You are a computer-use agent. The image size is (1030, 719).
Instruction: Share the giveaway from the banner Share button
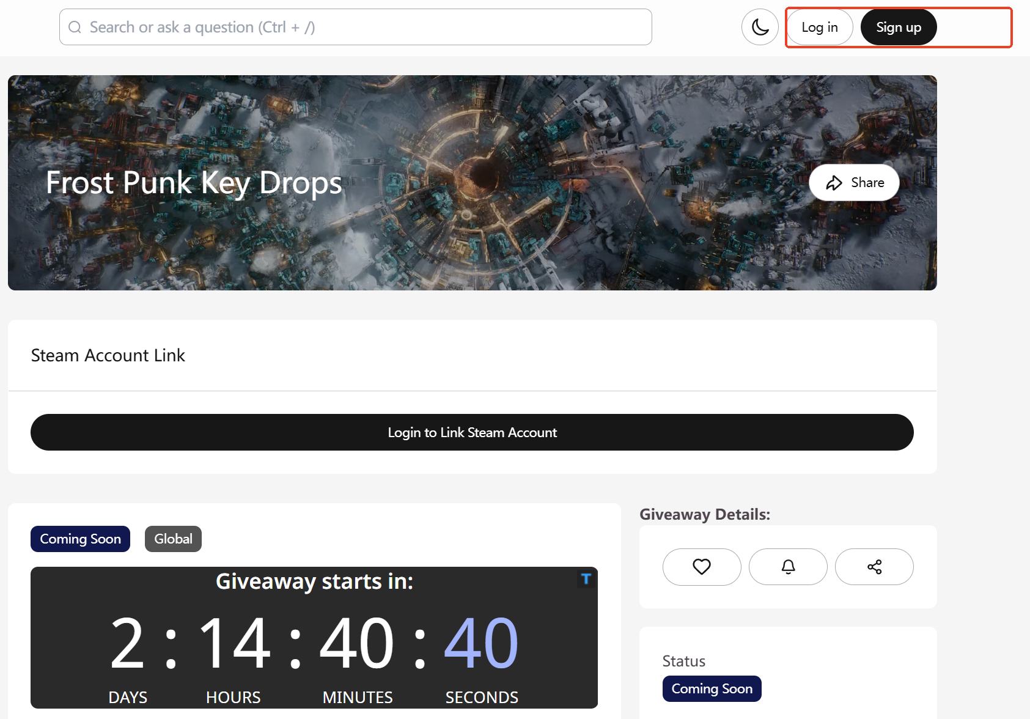click(854, 183)
